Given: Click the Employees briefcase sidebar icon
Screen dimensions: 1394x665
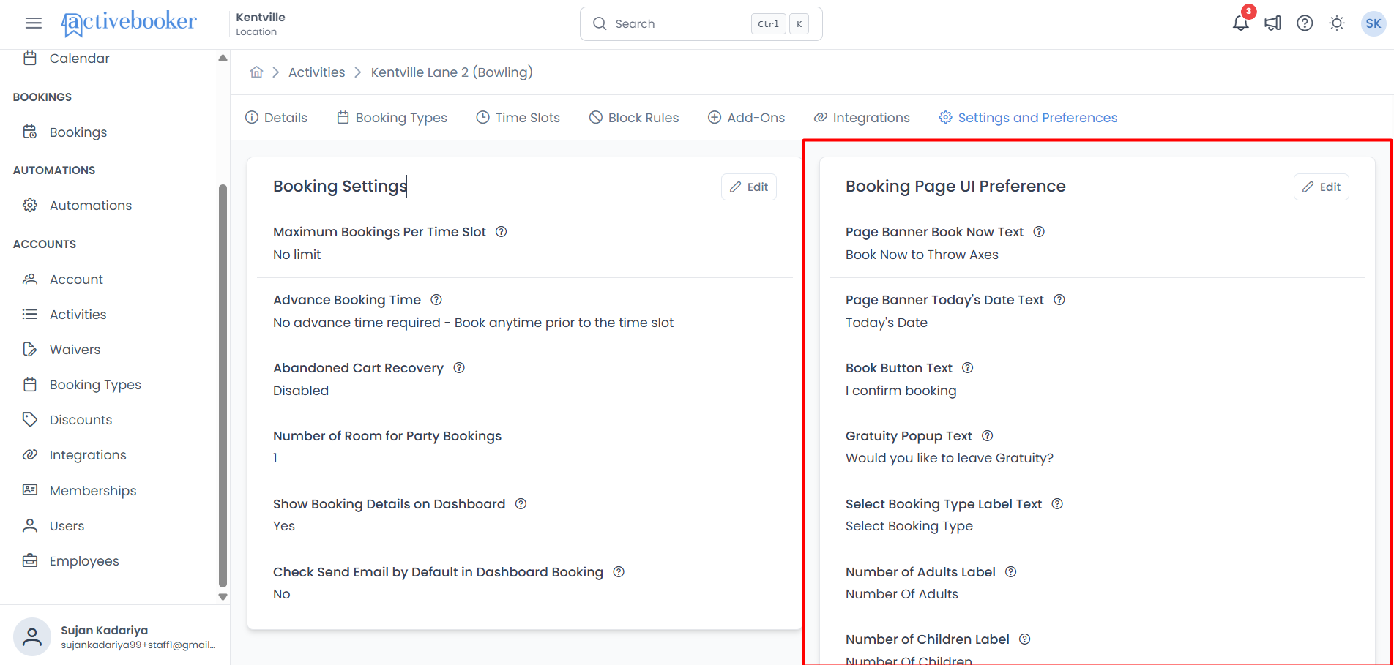Looking at the screenshot, I should point(30,561).
